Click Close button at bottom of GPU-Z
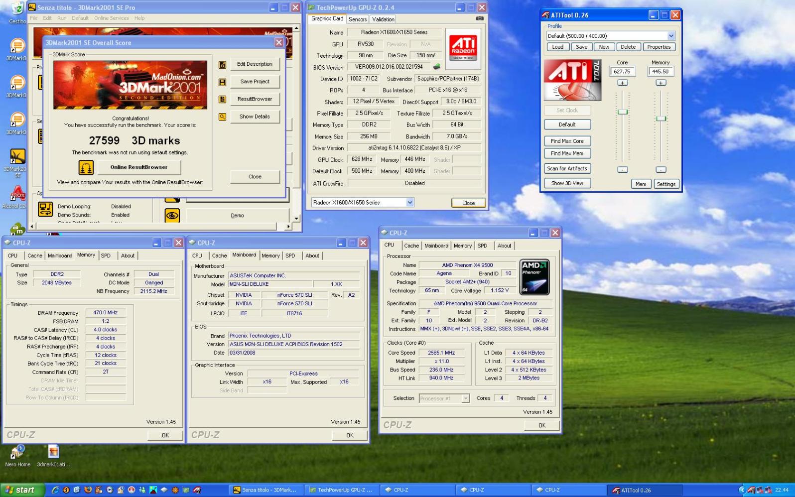This screenshot has width=795, height=497. [x=468, y=203]
